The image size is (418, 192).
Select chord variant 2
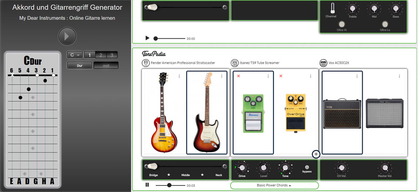point(101,55)
